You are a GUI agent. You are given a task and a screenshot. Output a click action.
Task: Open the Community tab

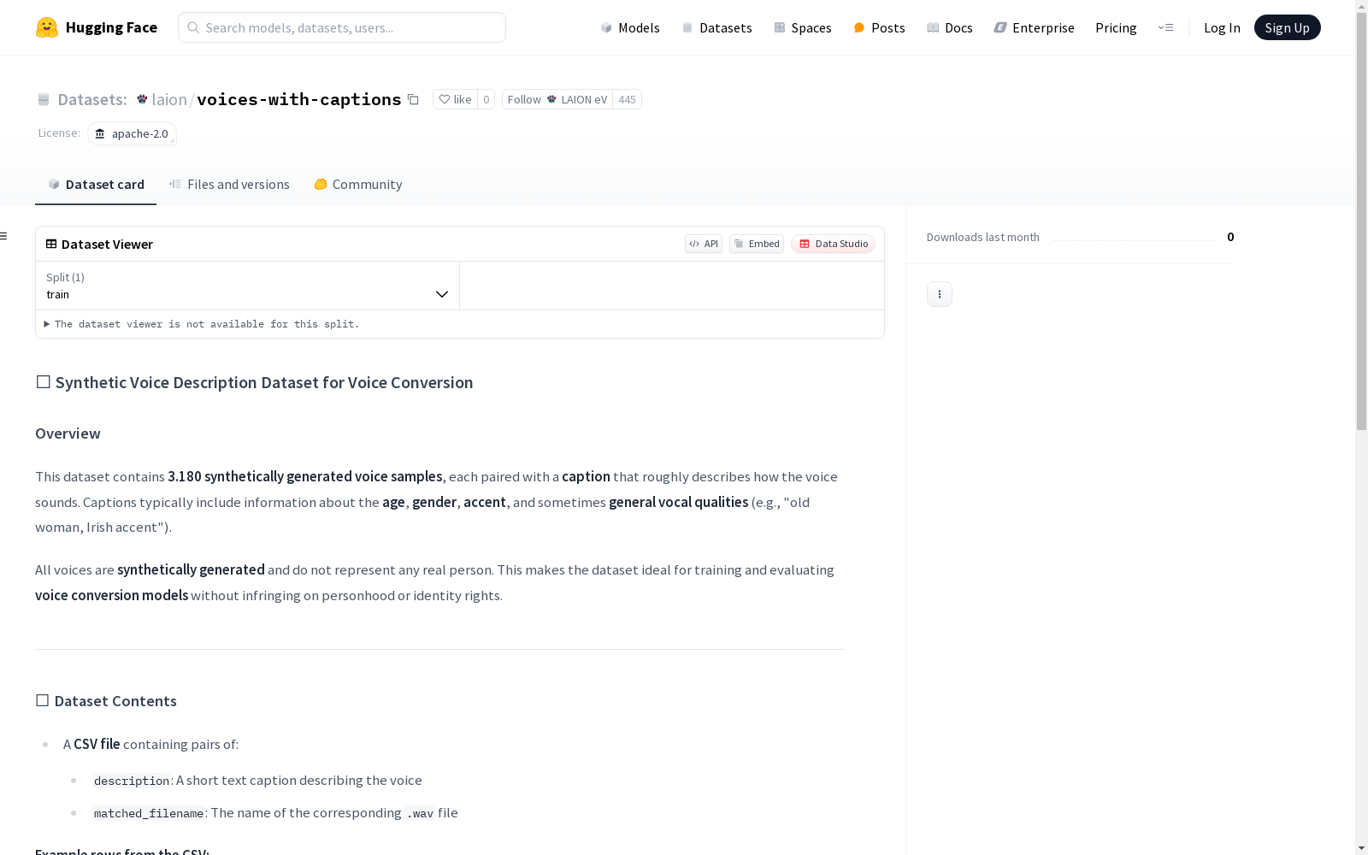pyautogui.click(x=358, y=184)
